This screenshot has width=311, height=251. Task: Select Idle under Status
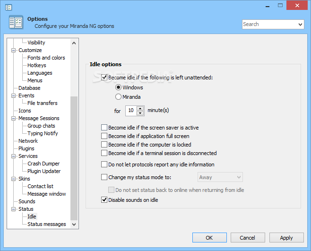coord(32,216)
